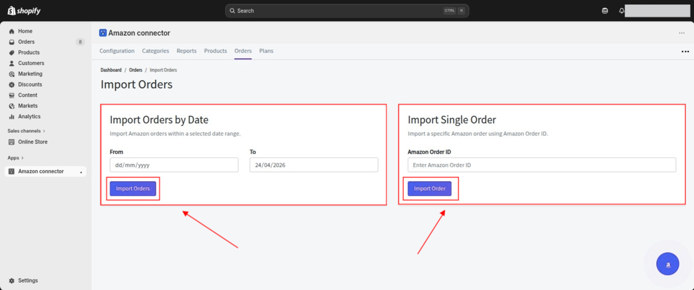The image size is (694, 290).
Task: Click the Online Store icon
Action: pyautogui.click(x=12, y=142)
